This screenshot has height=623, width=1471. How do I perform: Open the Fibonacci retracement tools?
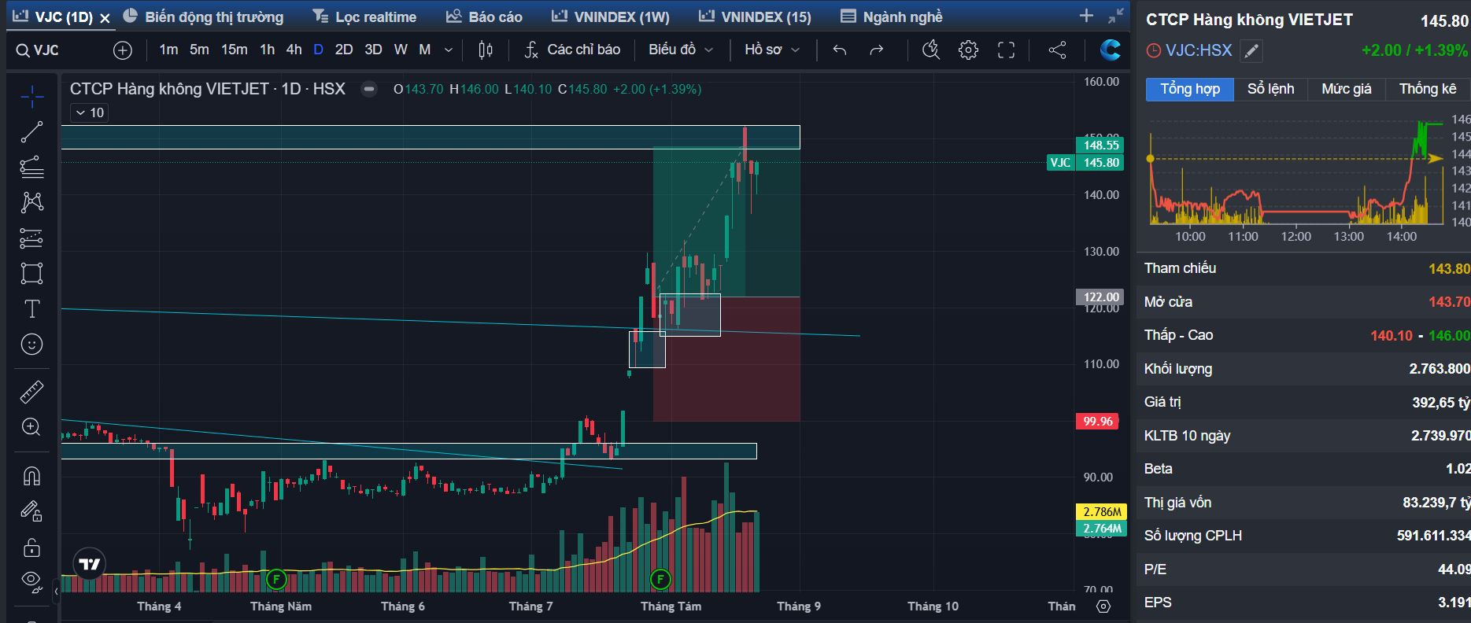[x=31, y=167]
